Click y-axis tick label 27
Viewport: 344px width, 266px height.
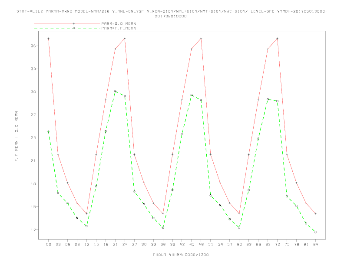click(33, 115)
